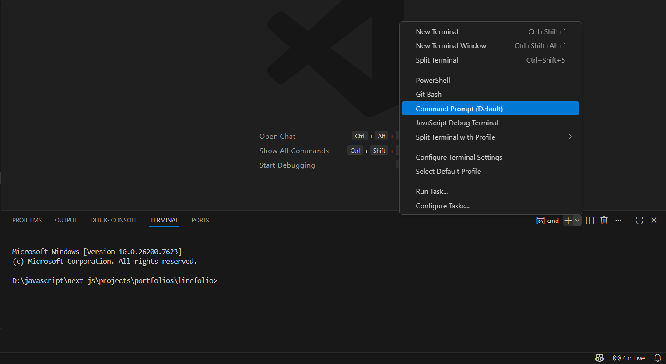
Task: Open the DEBUG CONSOLE tab
Action: point(114,220)
